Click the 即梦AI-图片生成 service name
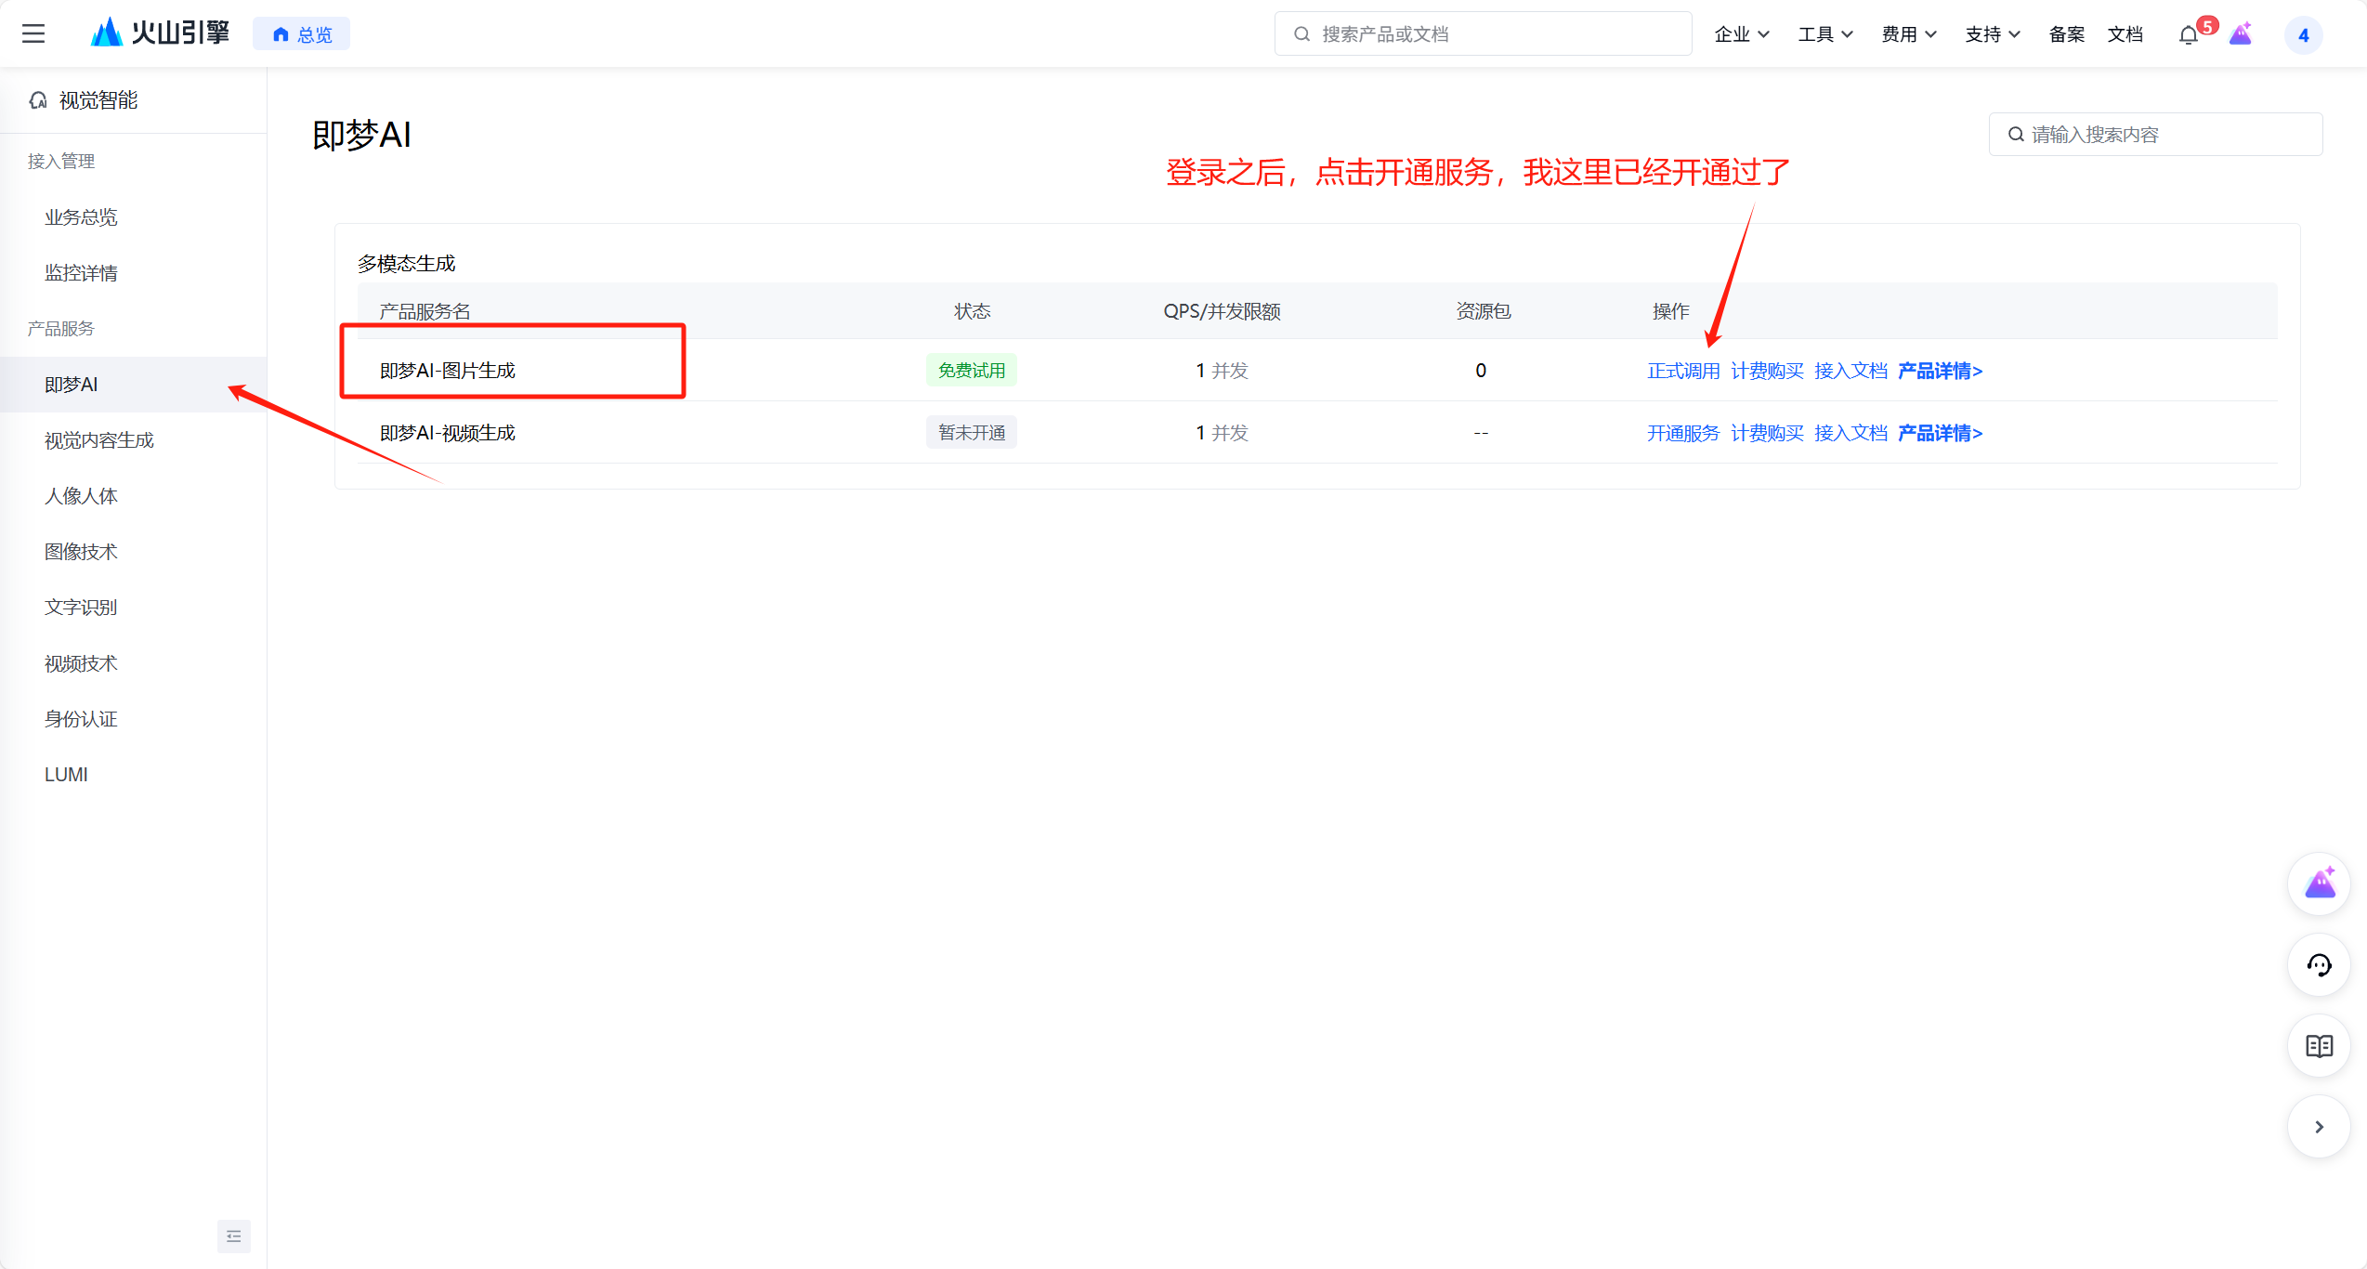 447,371
